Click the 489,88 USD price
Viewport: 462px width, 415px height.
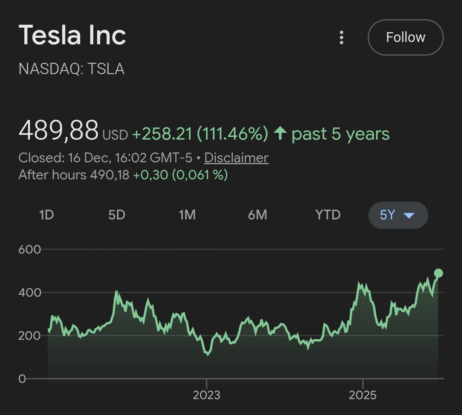click(x=59, y=131)
